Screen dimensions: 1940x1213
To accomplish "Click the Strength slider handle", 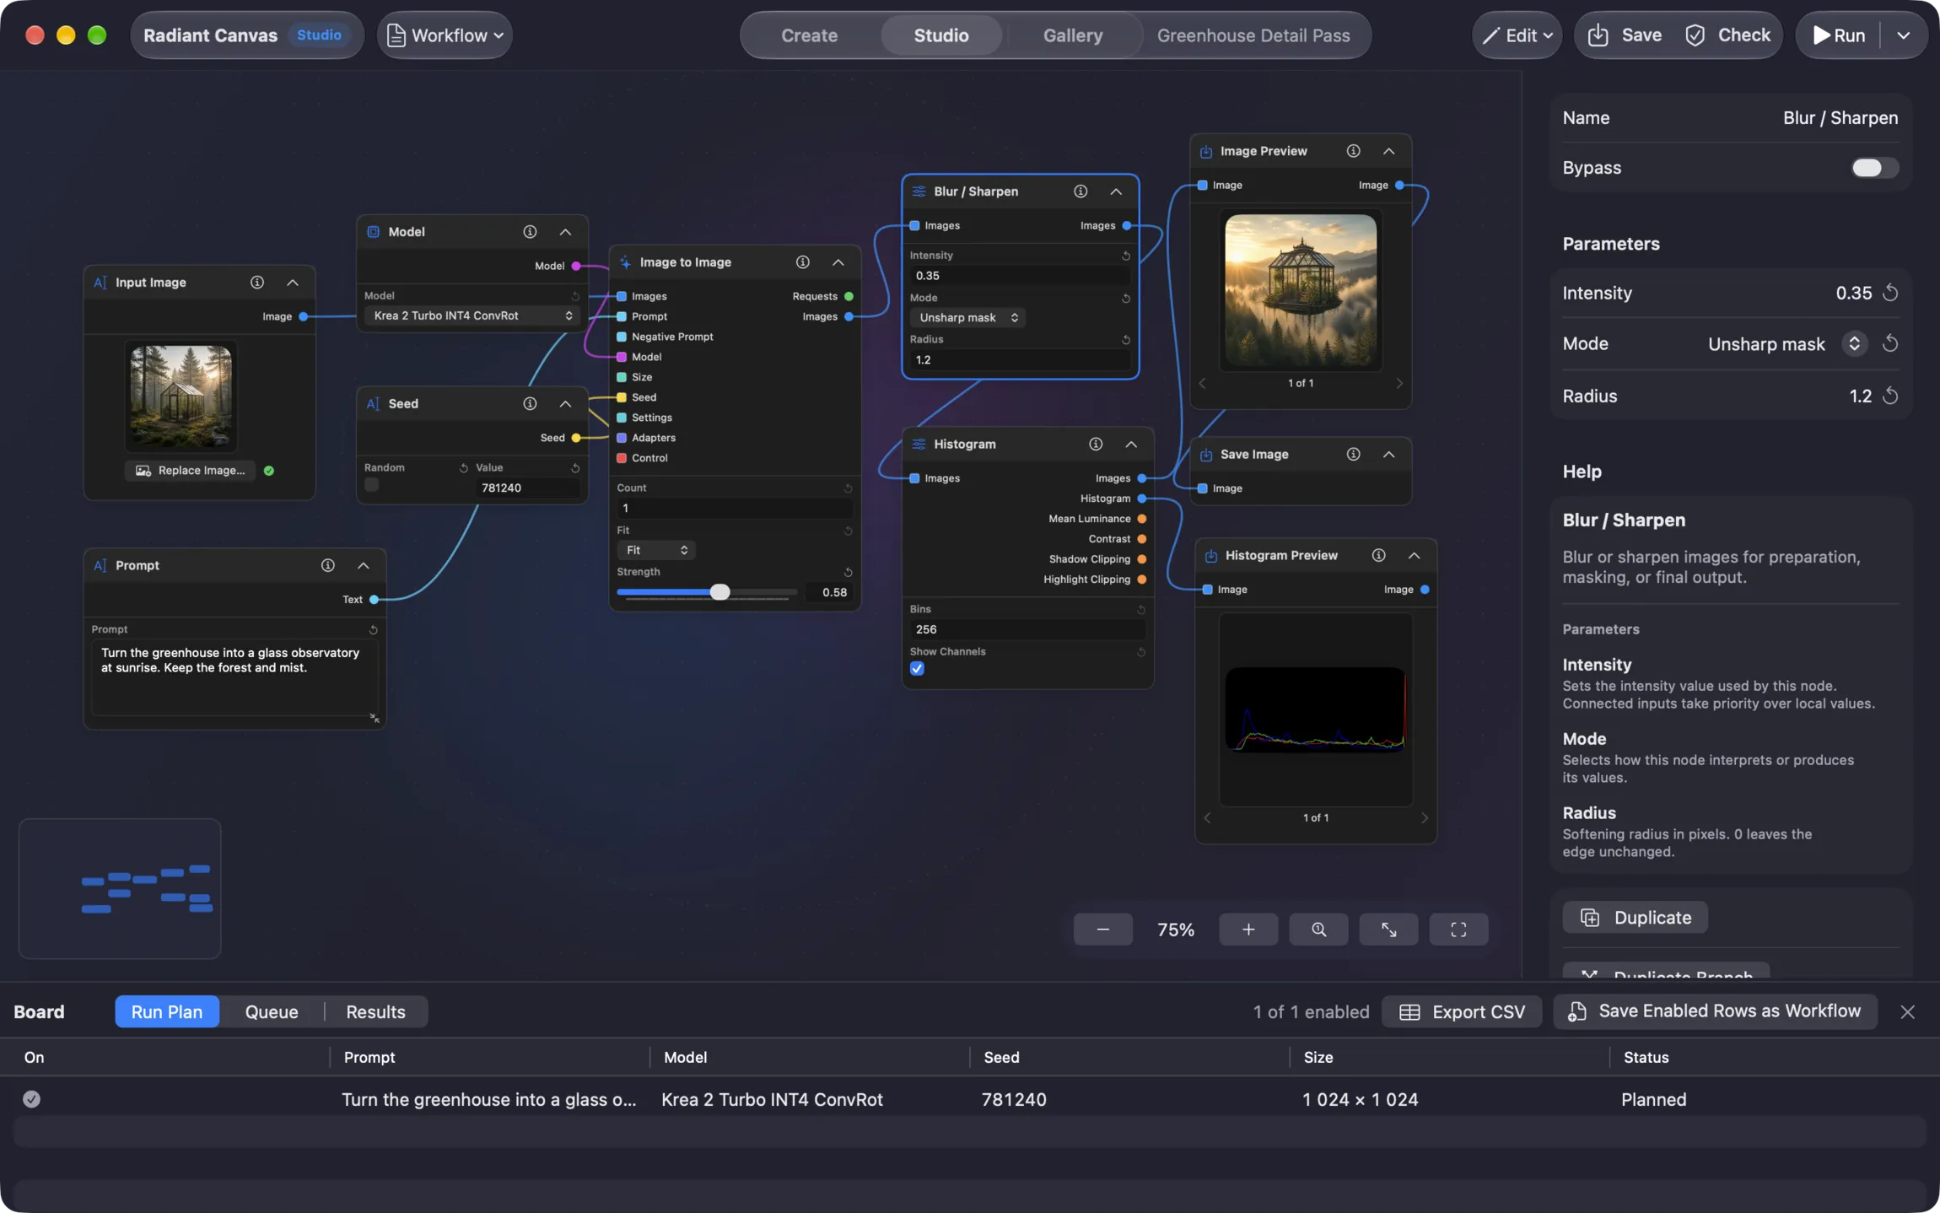I will coord(719,592).
